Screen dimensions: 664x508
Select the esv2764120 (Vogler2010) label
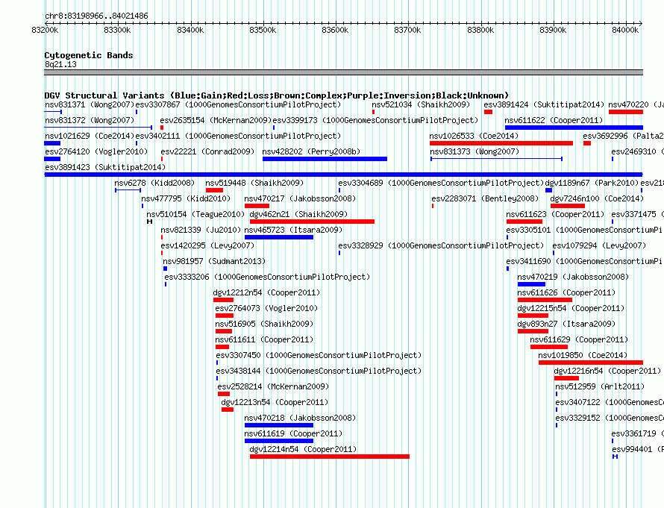tap(96, 151)
